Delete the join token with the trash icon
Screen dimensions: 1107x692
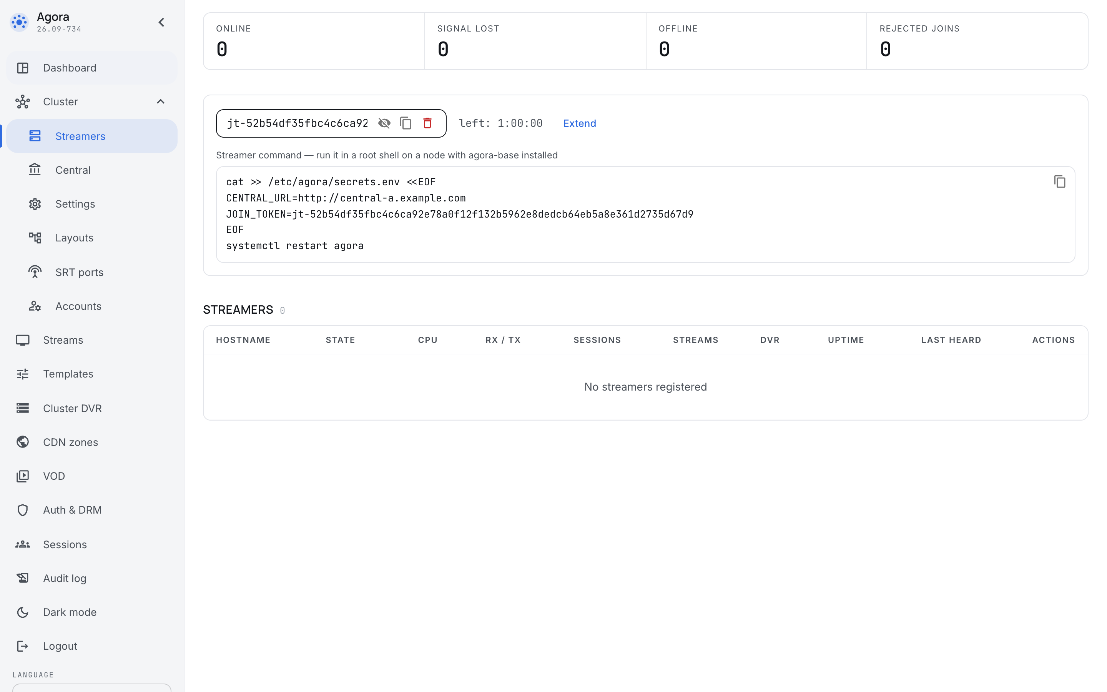[427, 123]
